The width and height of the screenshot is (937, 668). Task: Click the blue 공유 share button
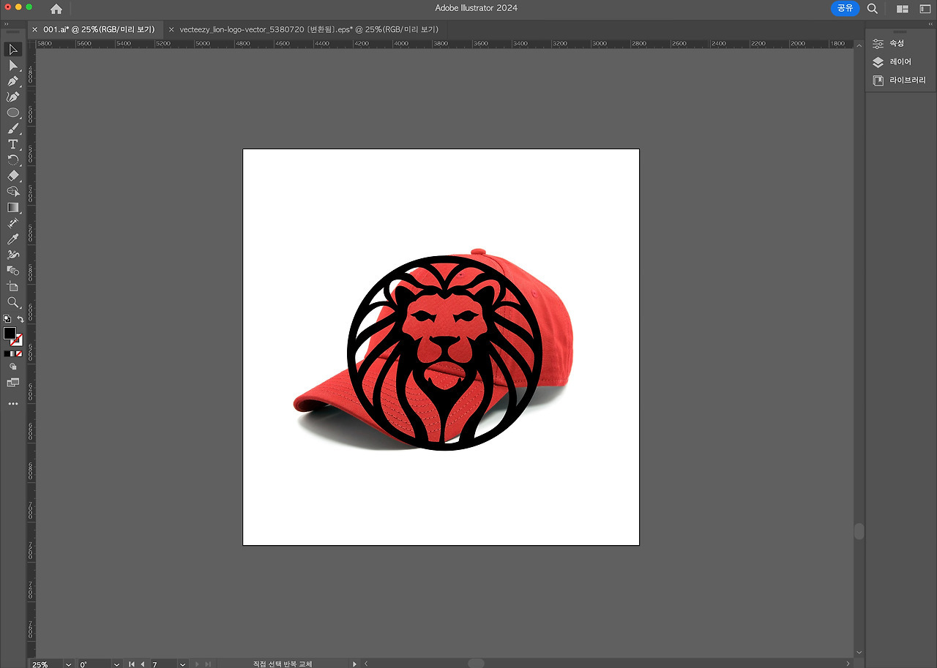point(845,8)
